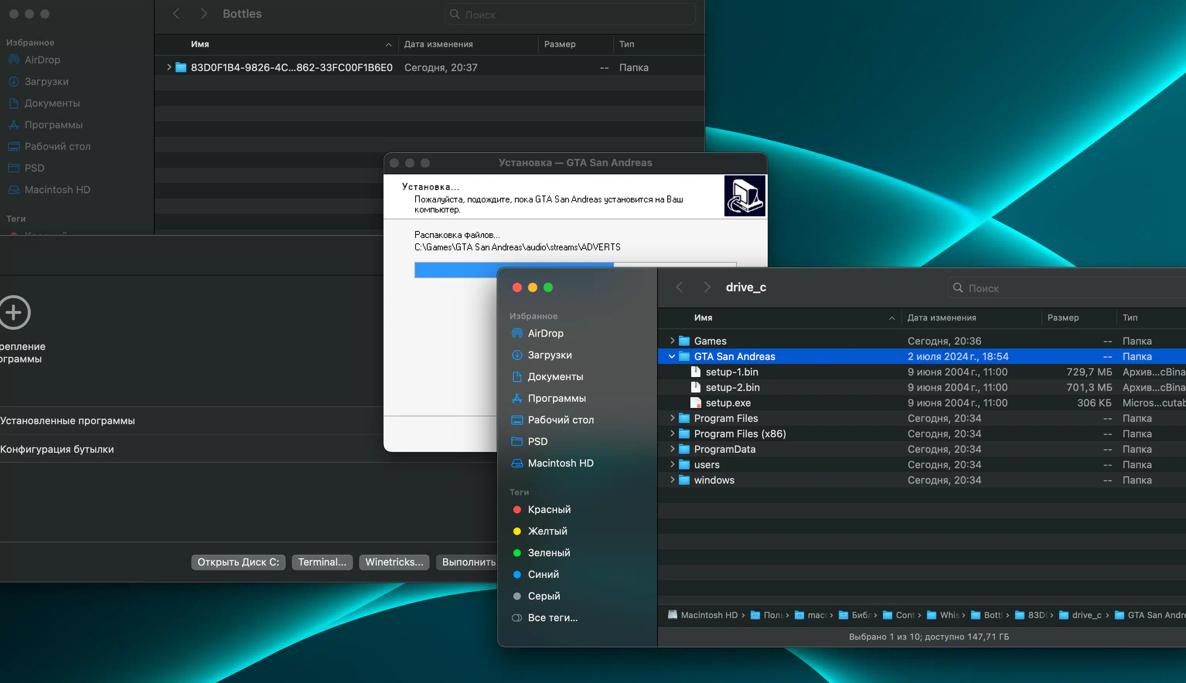Image resolution: width=1186 pixels, height=683 pixels.
Task: Go forward in drive_c Finder window
Action: coord(707,287)
